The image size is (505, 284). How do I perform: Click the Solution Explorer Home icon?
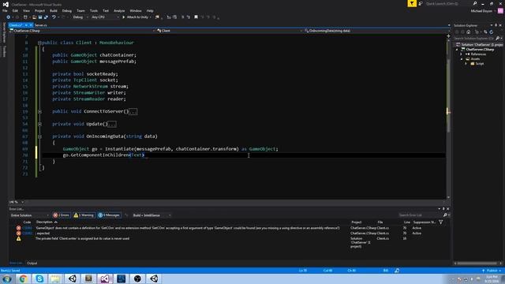point(469,32)
